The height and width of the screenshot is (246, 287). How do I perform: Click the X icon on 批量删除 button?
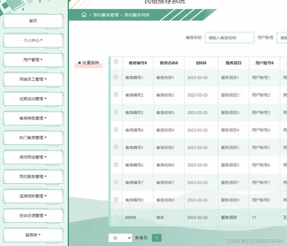79,63
